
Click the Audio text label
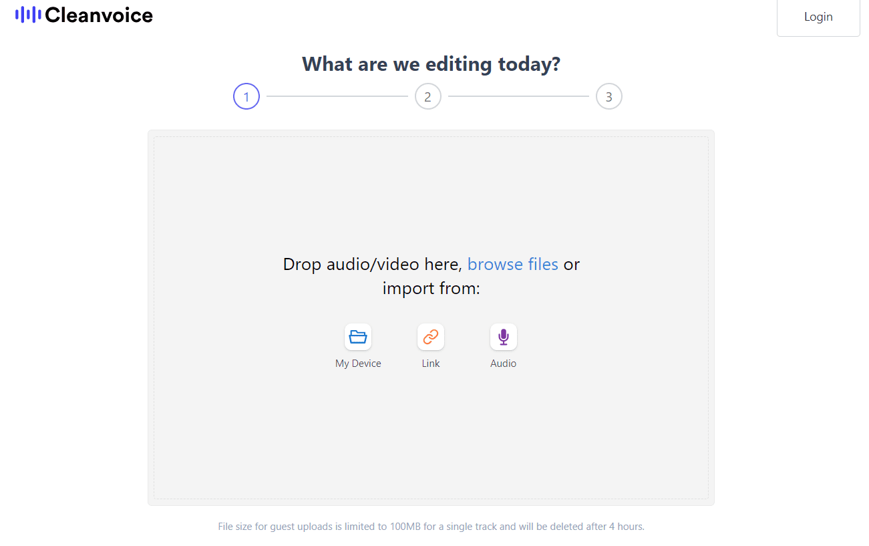coord(503,364)
